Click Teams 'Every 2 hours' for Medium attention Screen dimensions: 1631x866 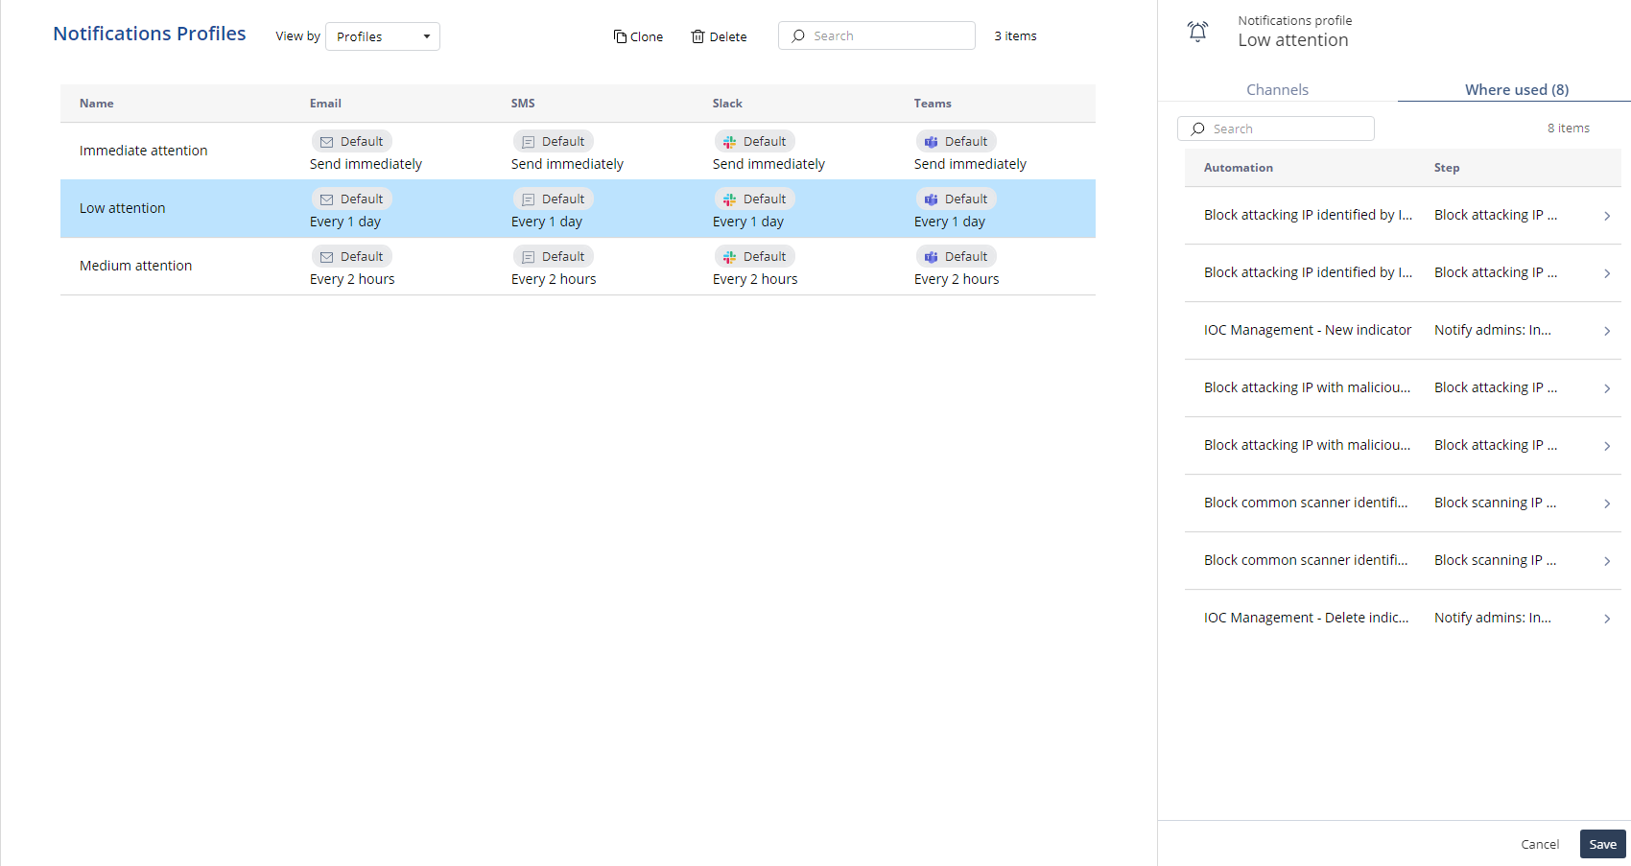coord(957,279)
